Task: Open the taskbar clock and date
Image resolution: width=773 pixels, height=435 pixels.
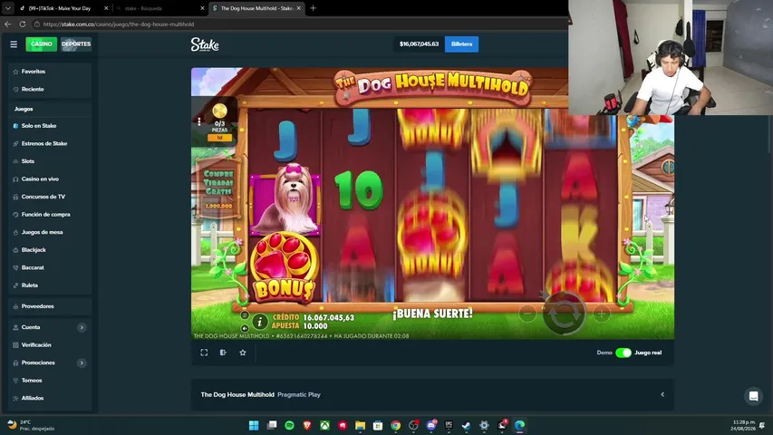Action: 743,425
